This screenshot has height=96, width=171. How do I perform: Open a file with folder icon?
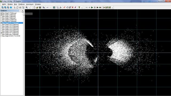click(x=37, y=7)
